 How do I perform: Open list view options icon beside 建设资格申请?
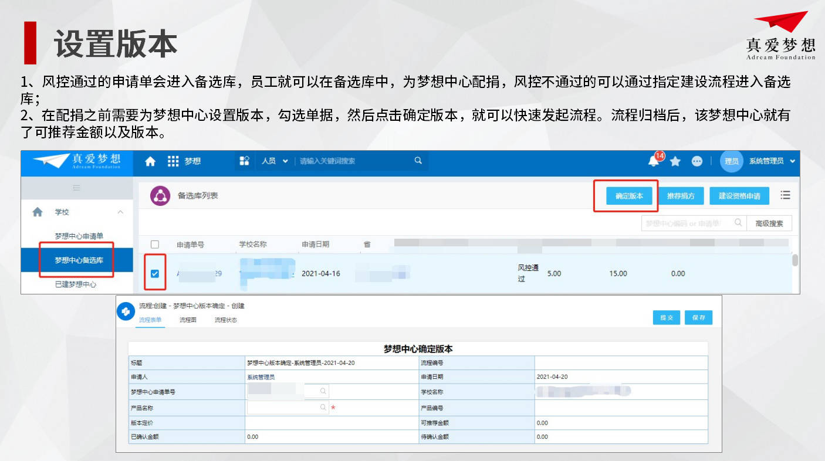785,195
